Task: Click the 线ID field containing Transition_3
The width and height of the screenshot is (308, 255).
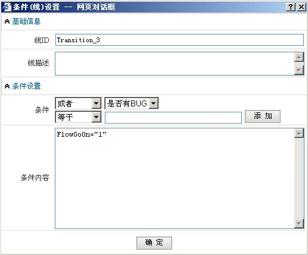Action: click(179, 40)
